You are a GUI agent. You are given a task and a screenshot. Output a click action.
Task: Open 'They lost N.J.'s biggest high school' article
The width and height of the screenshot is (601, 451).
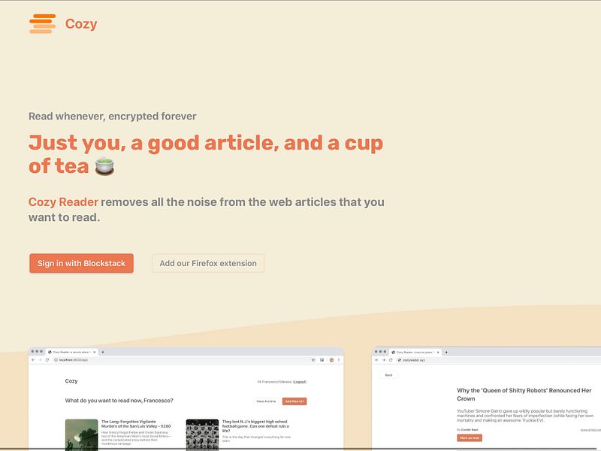pyautogui.click(x=255, y=426)
